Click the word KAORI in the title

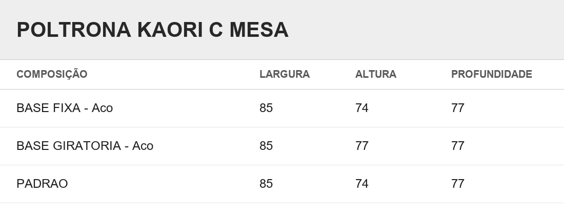[170, 30]
